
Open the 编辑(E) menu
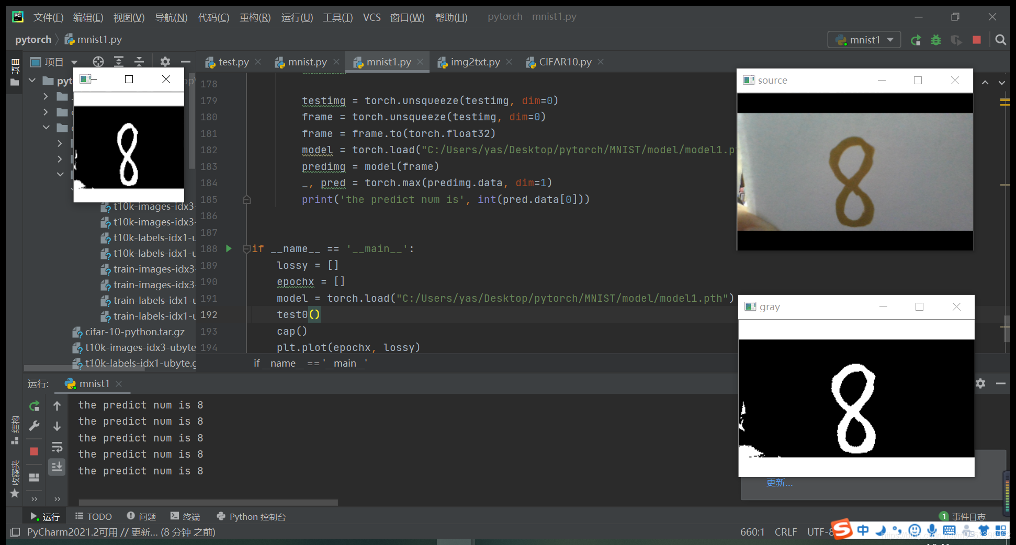88,17
